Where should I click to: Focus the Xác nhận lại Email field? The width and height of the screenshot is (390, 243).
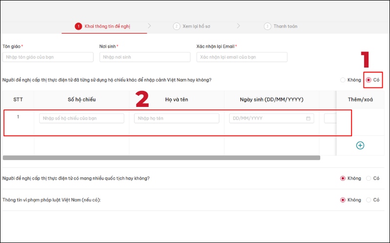[242, 57]
